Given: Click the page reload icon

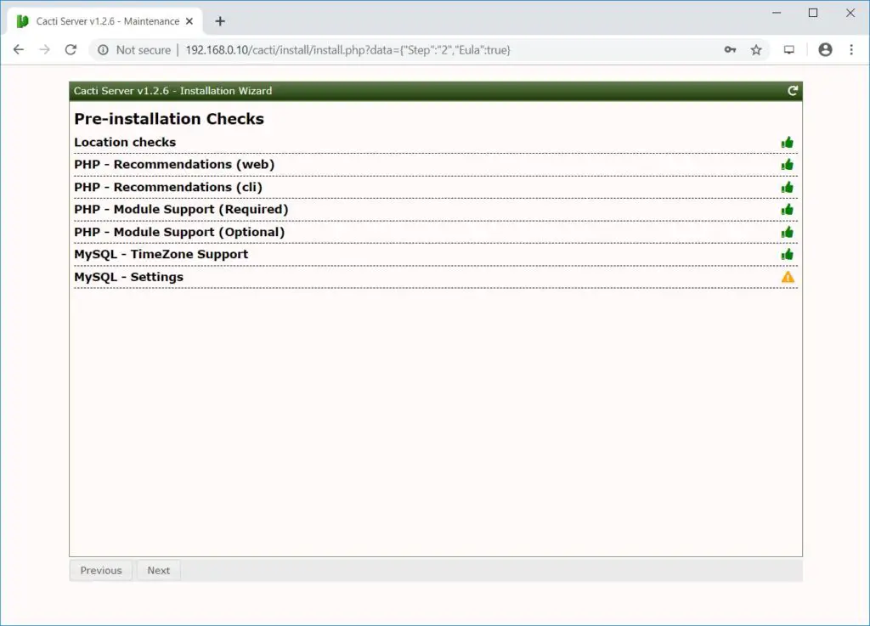Looking at the screenshot, I should (x=71, y=49).
